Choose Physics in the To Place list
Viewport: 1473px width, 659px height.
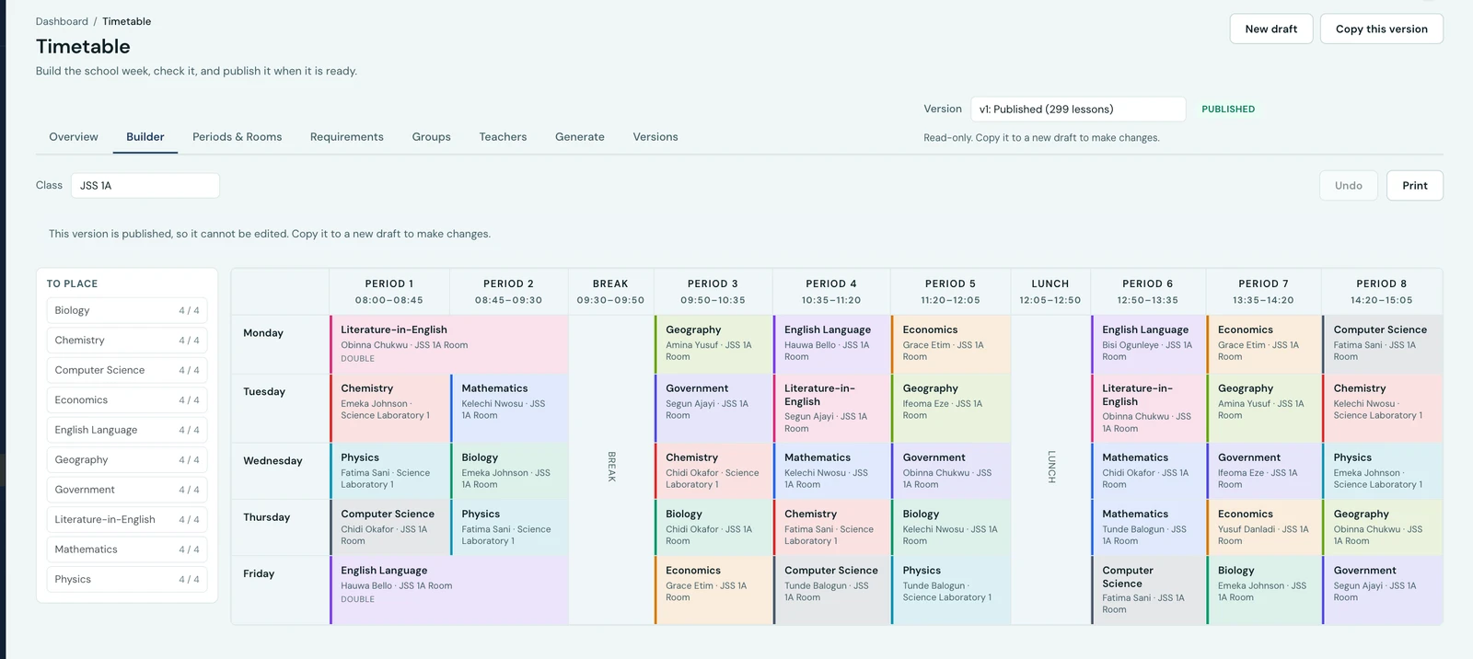(x=127, y=580)
